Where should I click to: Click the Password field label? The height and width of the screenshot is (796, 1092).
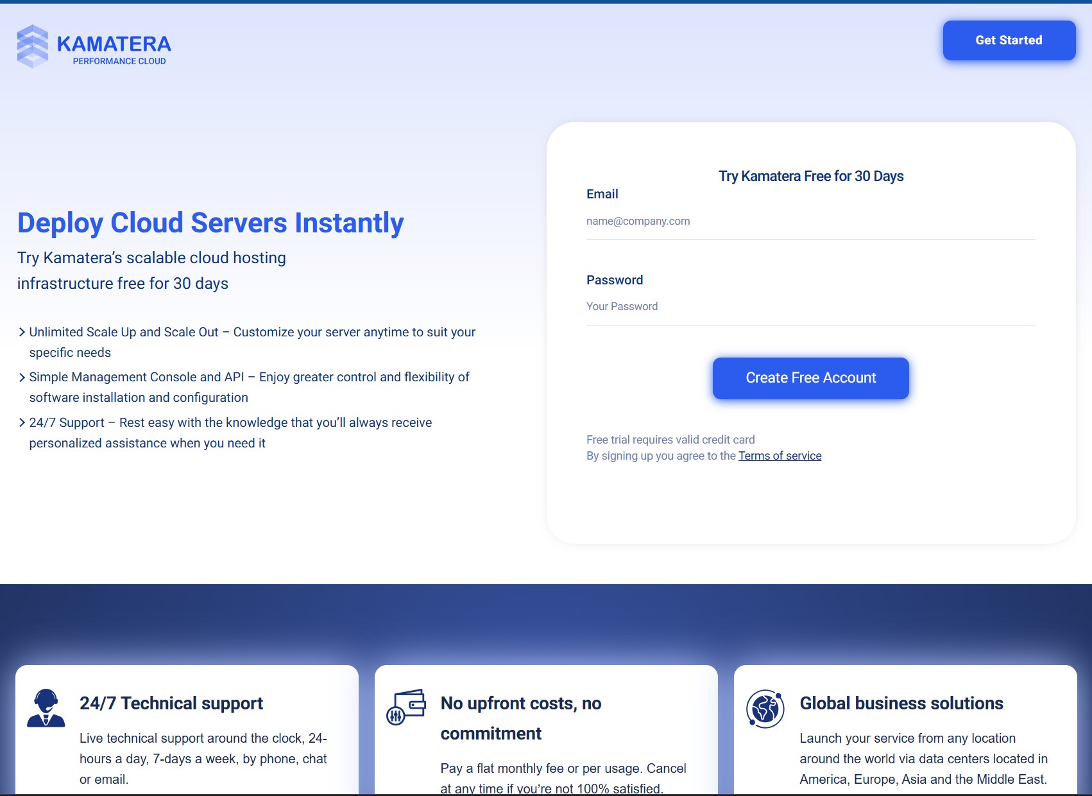(614, 280)
